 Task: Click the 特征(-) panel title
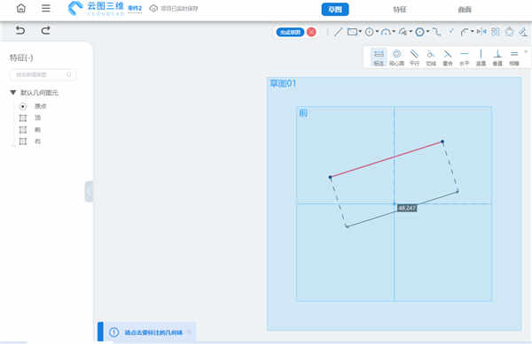point(21,57)
